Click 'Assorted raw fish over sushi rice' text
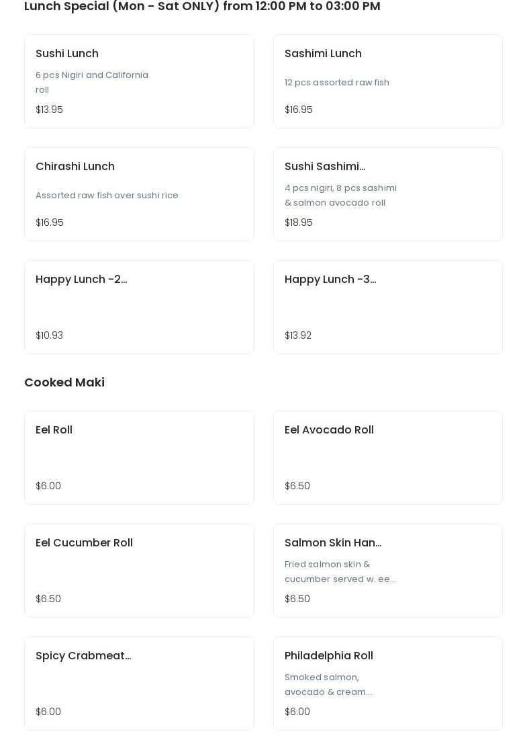This screenshot has height=746, width=527. pyautogui.click(x=107, y=196)
